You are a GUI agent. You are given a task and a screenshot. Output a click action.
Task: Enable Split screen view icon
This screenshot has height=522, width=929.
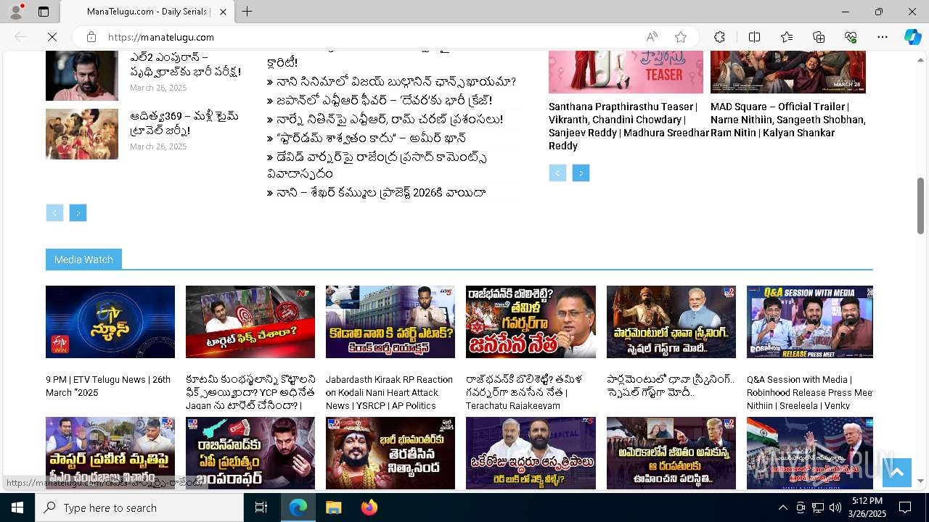[x=754, y=37]
